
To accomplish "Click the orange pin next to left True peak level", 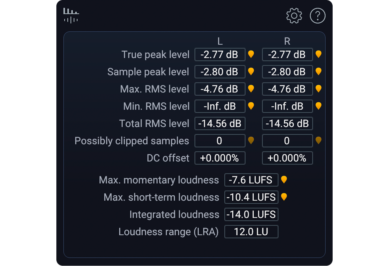I will (251, 55).
